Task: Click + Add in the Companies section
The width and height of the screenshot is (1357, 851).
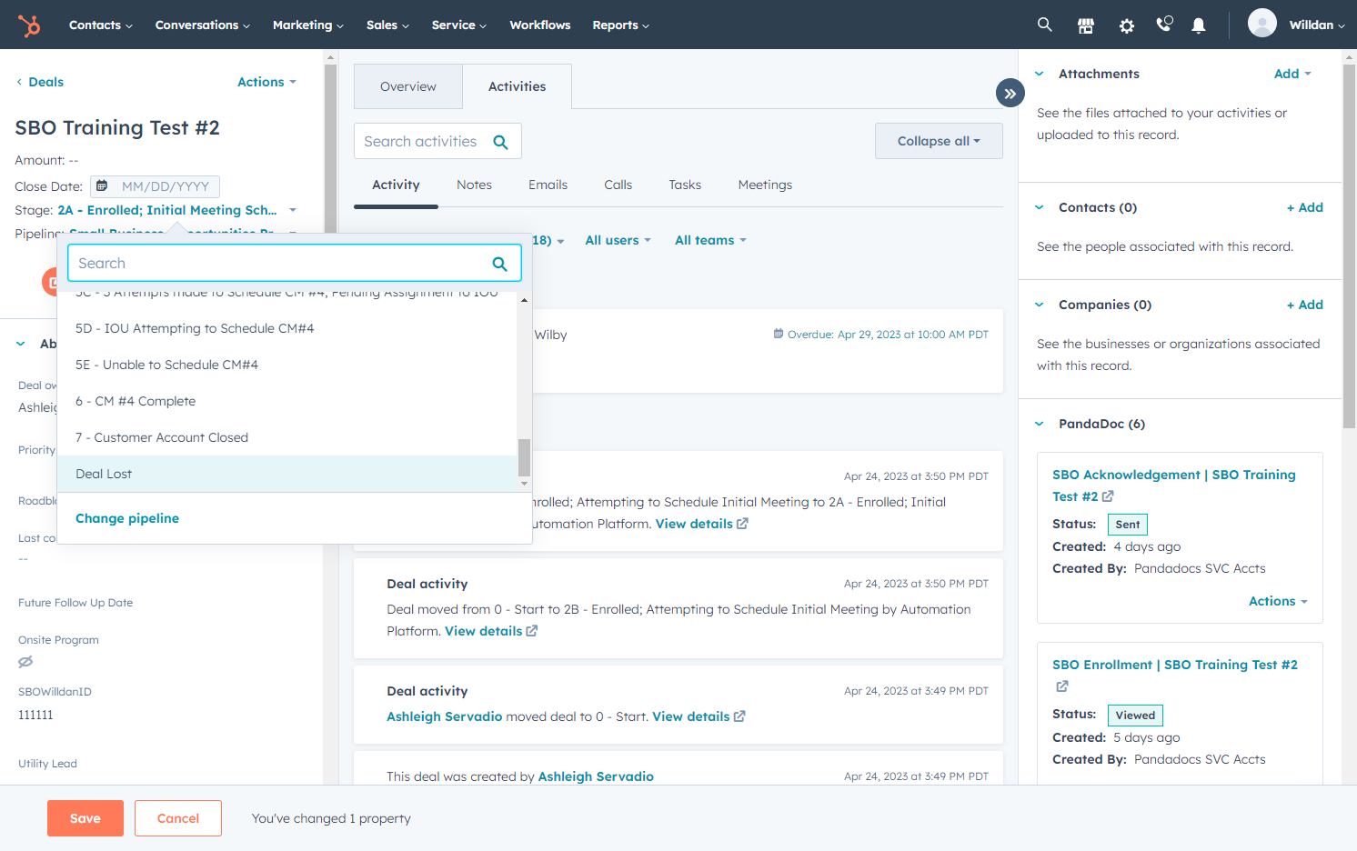Action: [1305, 305]
